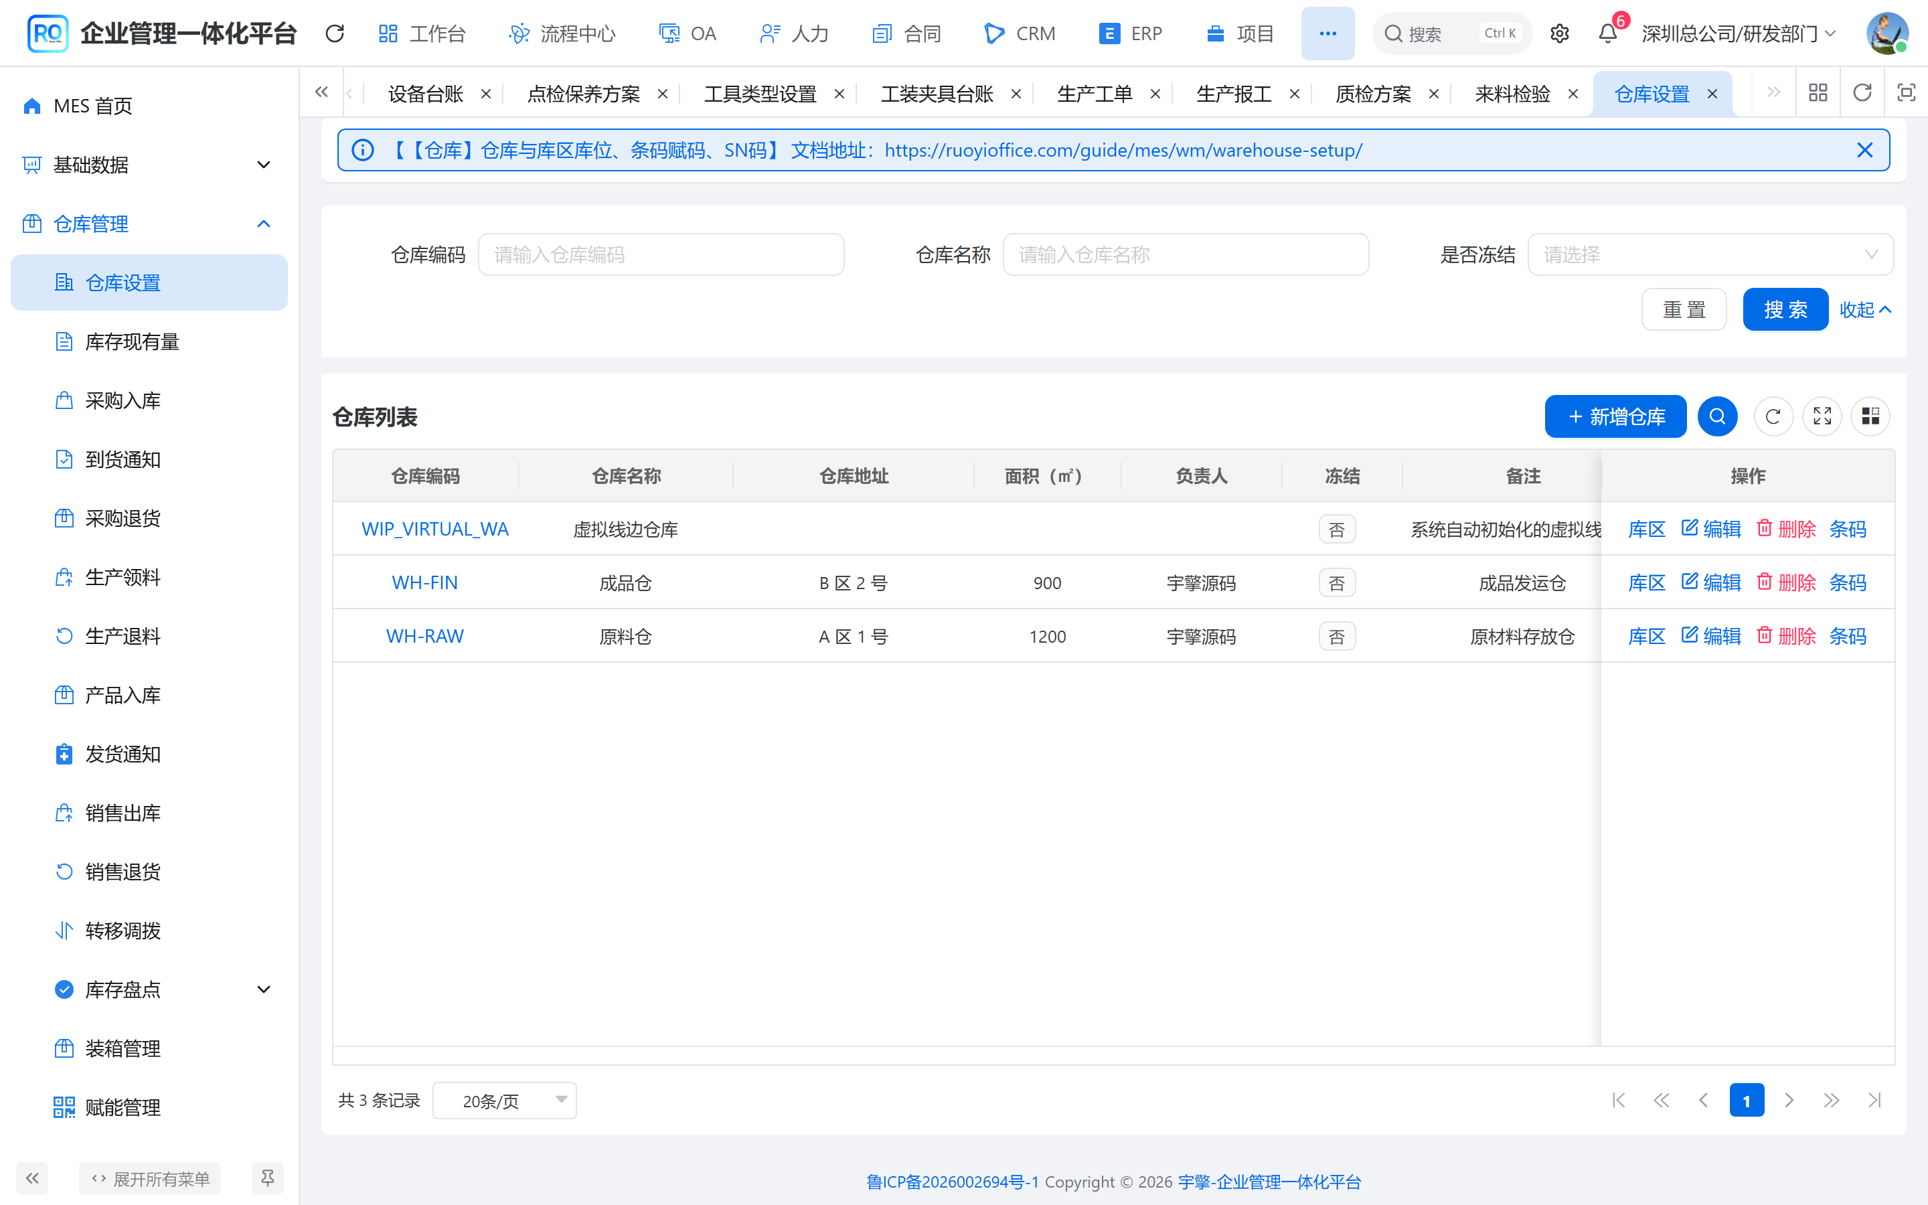Refresh the warehouse list table
Screen dimensions: 1928x1205
tap(1773, 416)
